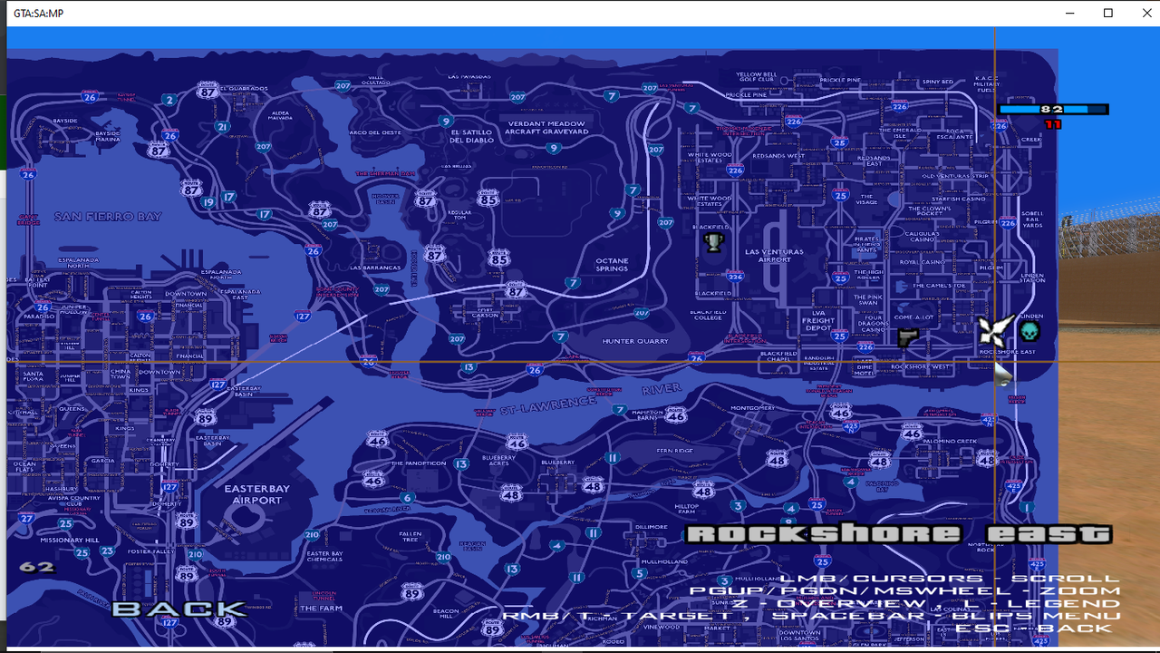The width and height of the screenshot is (1160, 653).
Task: Click highway 5 shield below Mulholland
Action: [x=642, y=574]
